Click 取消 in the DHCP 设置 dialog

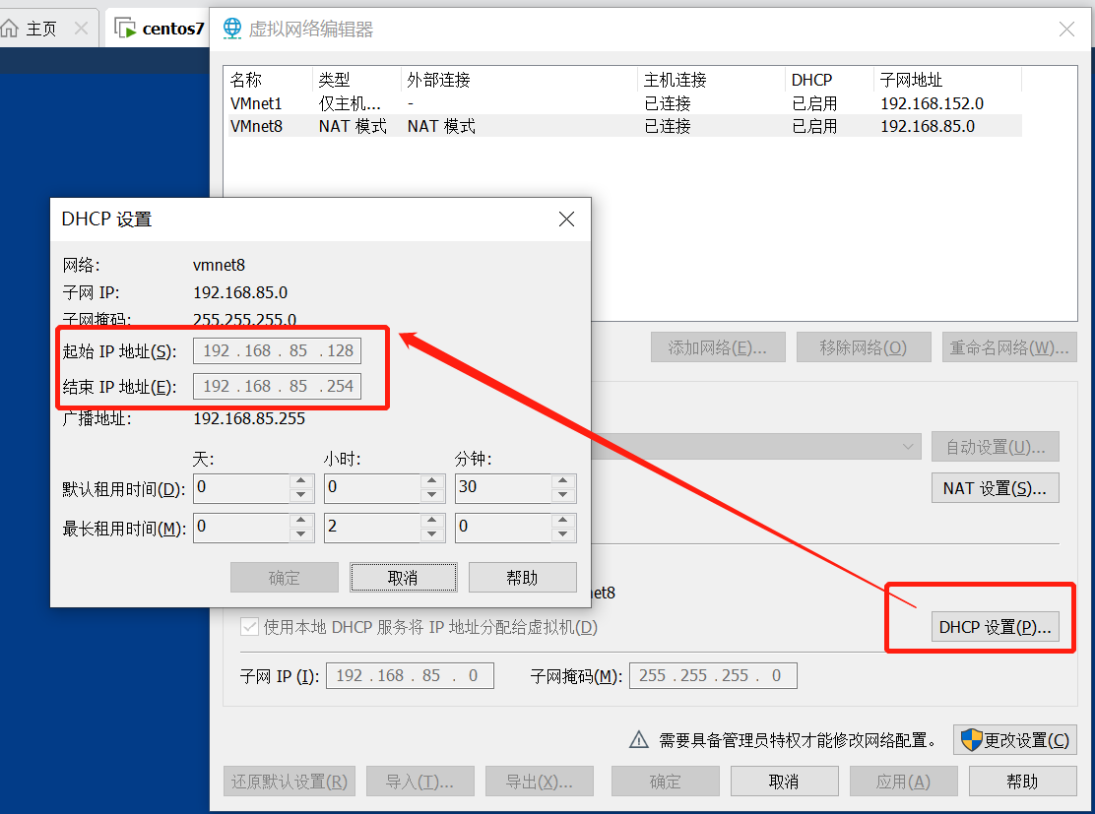pyautogui.click(x=404, y=578)
